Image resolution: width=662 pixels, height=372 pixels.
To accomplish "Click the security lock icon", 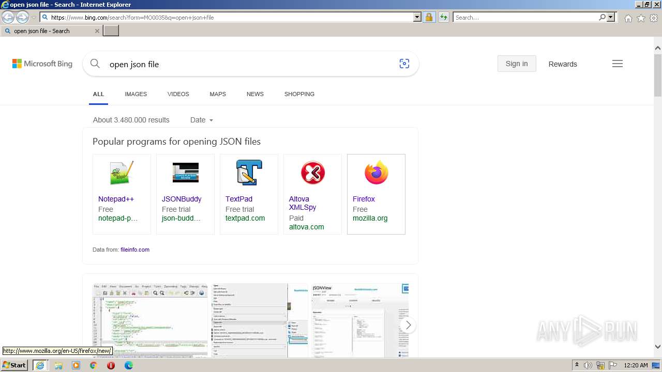I will coord(429,17).
